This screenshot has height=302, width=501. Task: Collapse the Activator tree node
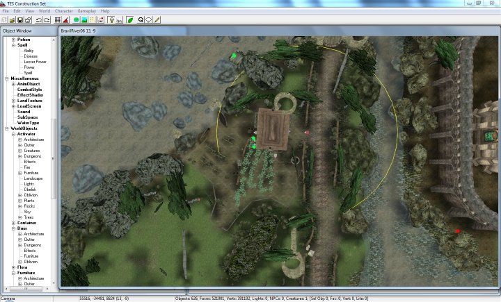pos(13,134)
